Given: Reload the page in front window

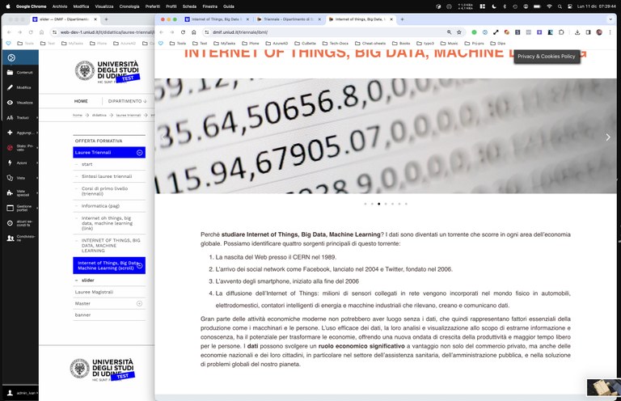Looking at the screenshot, I should coord(183,32).
